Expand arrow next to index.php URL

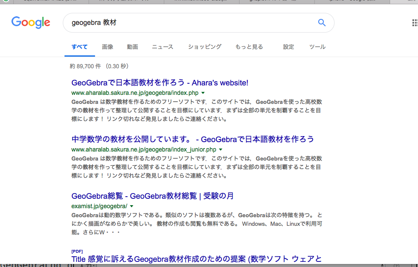203,93
